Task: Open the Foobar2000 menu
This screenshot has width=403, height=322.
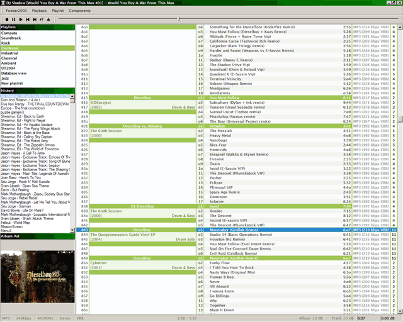Action: [x=16, y=11]
